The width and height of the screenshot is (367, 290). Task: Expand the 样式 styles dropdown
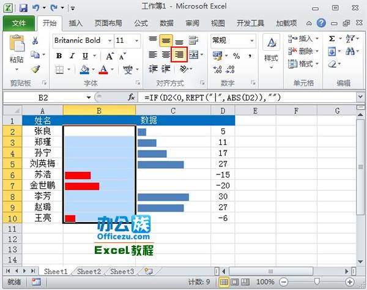(x=271, y=68)
